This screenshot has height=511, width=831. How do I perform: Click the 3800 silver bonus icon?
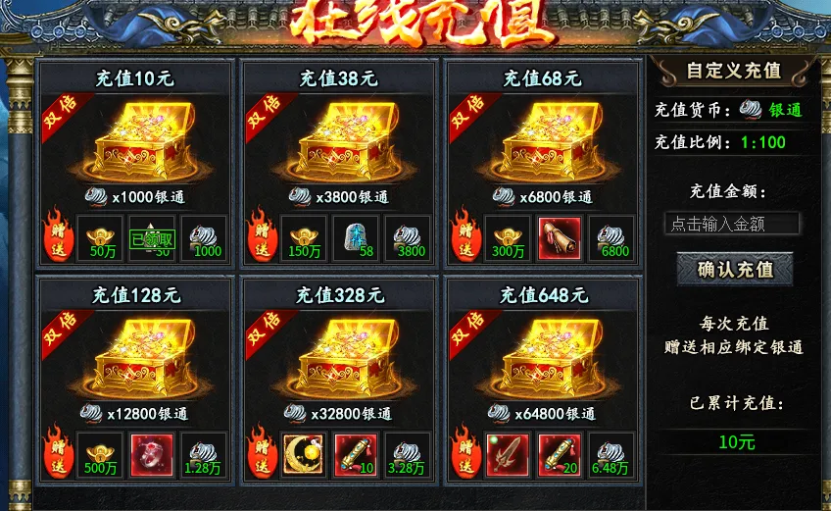(407, 237)
